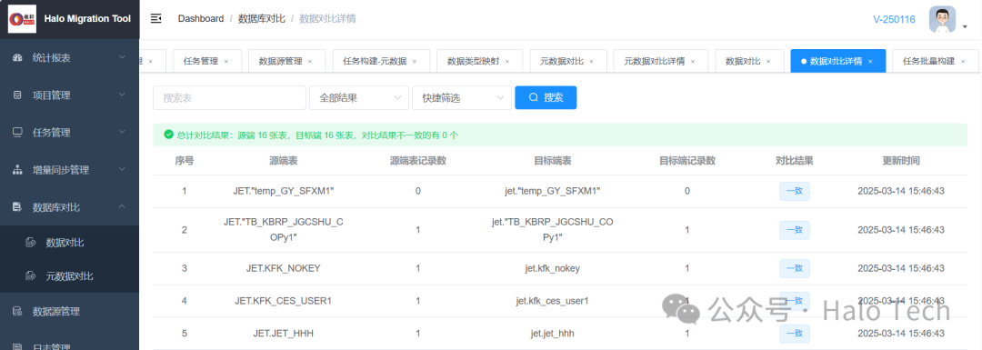Click the 一致 tag in row 1

(794, 192)
